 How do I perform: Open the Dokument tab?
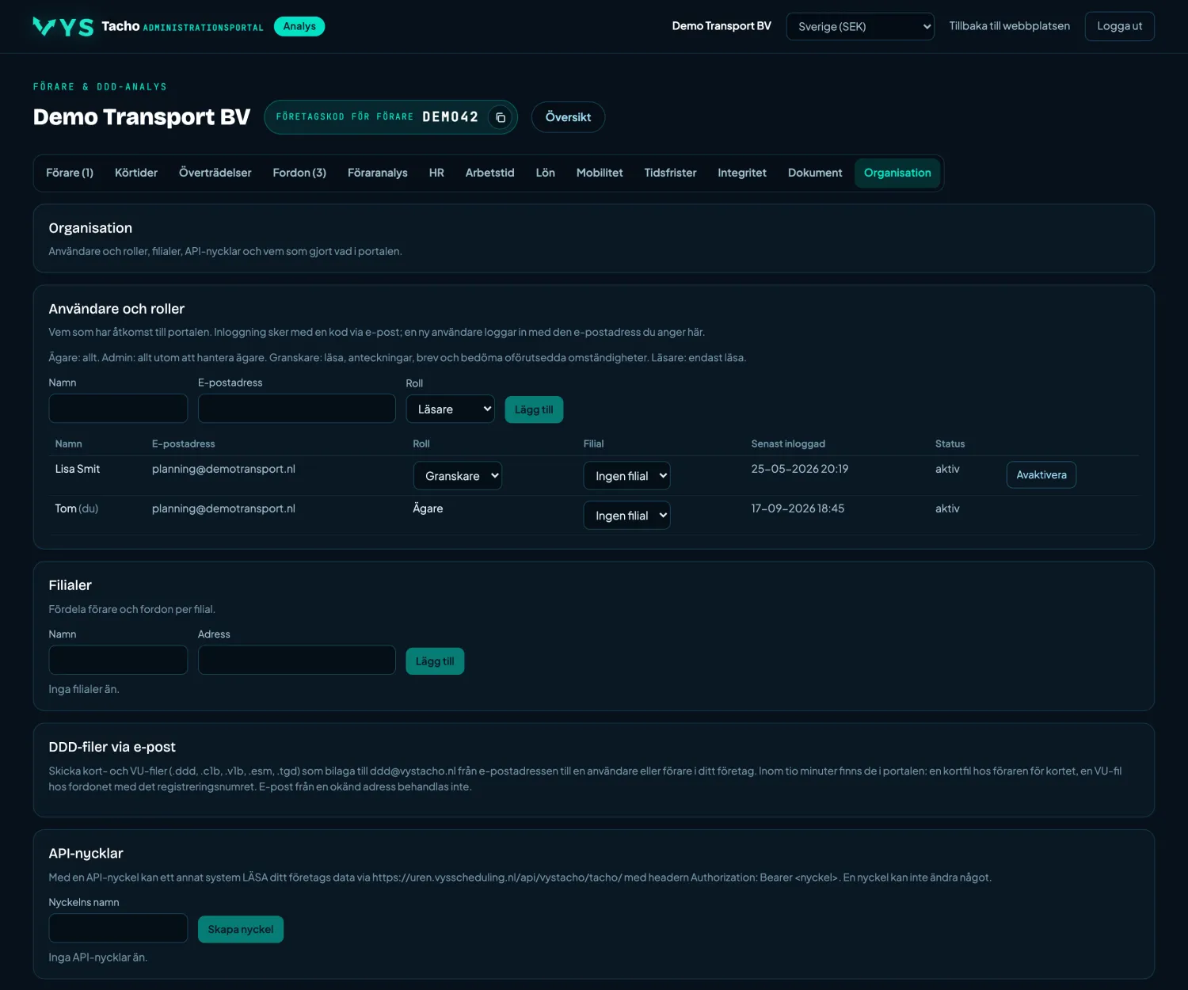tap(815, 173)
